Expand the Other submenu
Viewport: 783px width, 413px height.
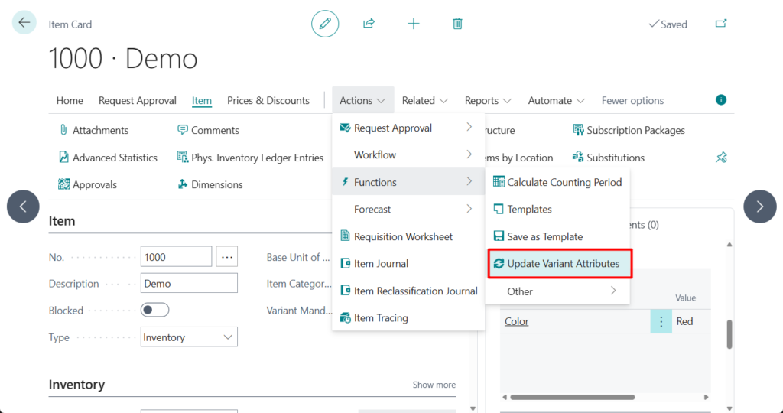[561, 291]
